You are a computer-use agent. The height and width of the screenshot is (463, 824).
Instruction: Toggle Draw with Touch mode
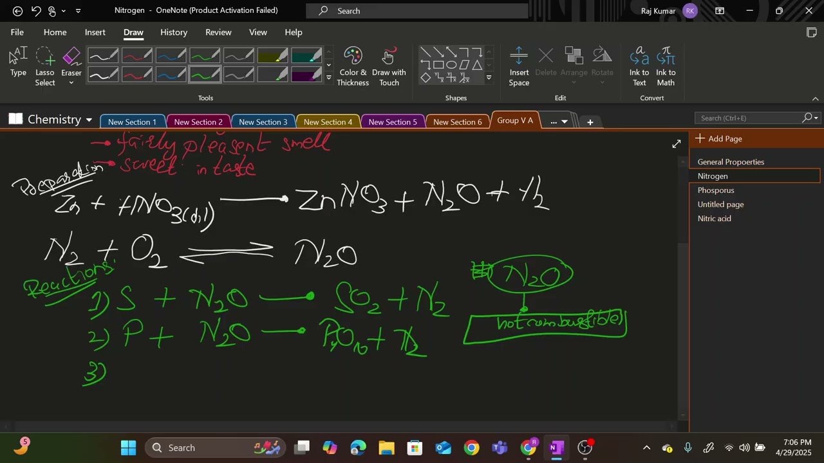point(389,67)
